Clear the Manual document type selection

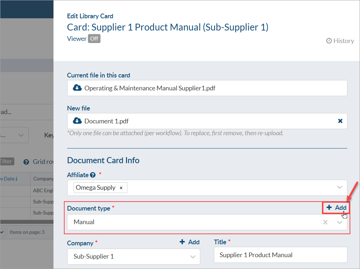click(x=325, y=222)
